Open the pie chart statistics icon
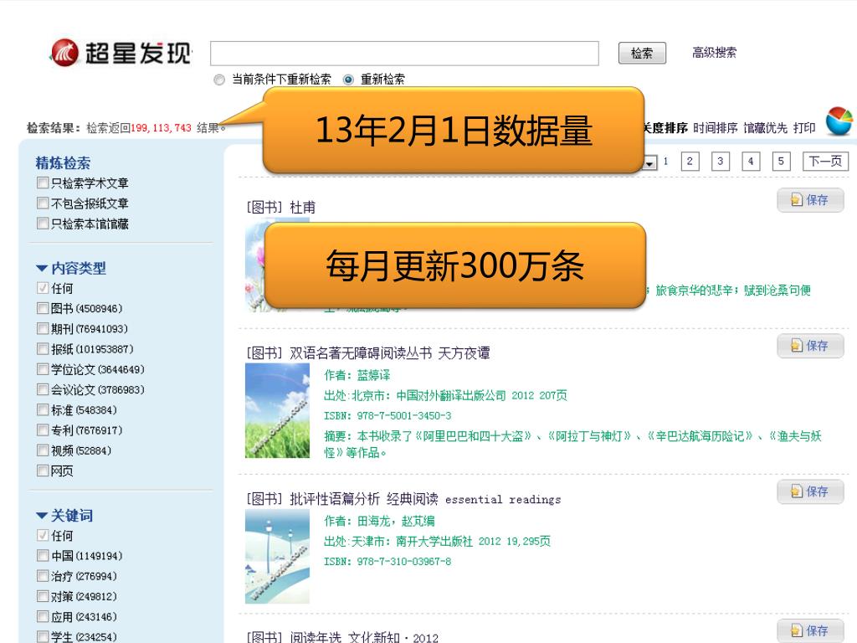The height and width of the screenshot is (643, 857). point(838,121)
